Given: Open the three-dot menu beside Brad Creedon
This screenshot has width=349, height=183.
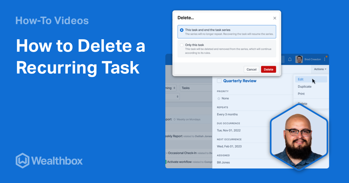Looking at the screenshot, I should (325, 59).
